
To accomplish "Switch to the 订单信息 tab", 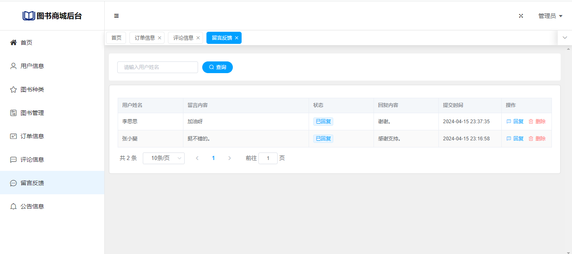I will pos(144,38).
